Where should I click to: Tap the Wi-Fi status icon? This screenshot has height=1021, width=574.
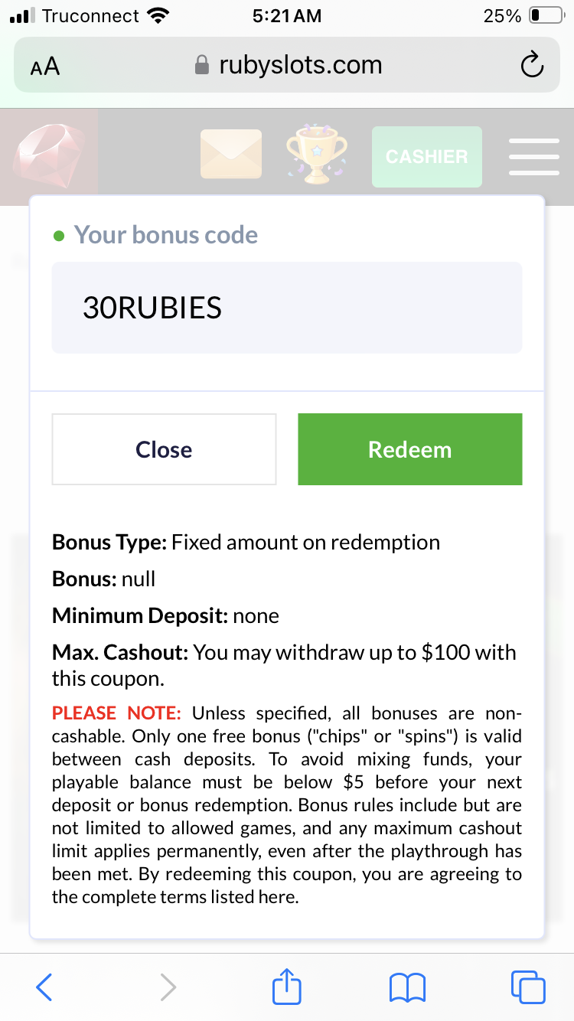pyautogui.click(x=158, y=16)
